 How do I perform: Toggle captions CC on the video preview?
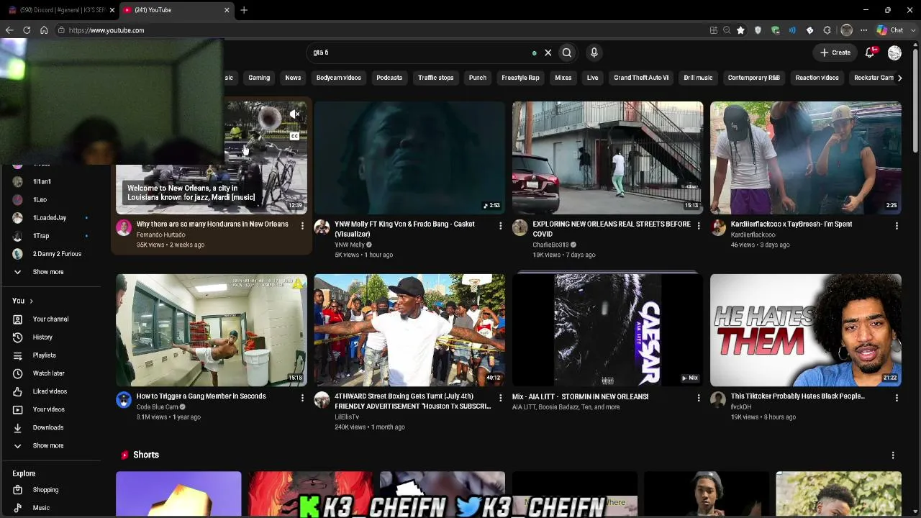click(x=294, y=136)
